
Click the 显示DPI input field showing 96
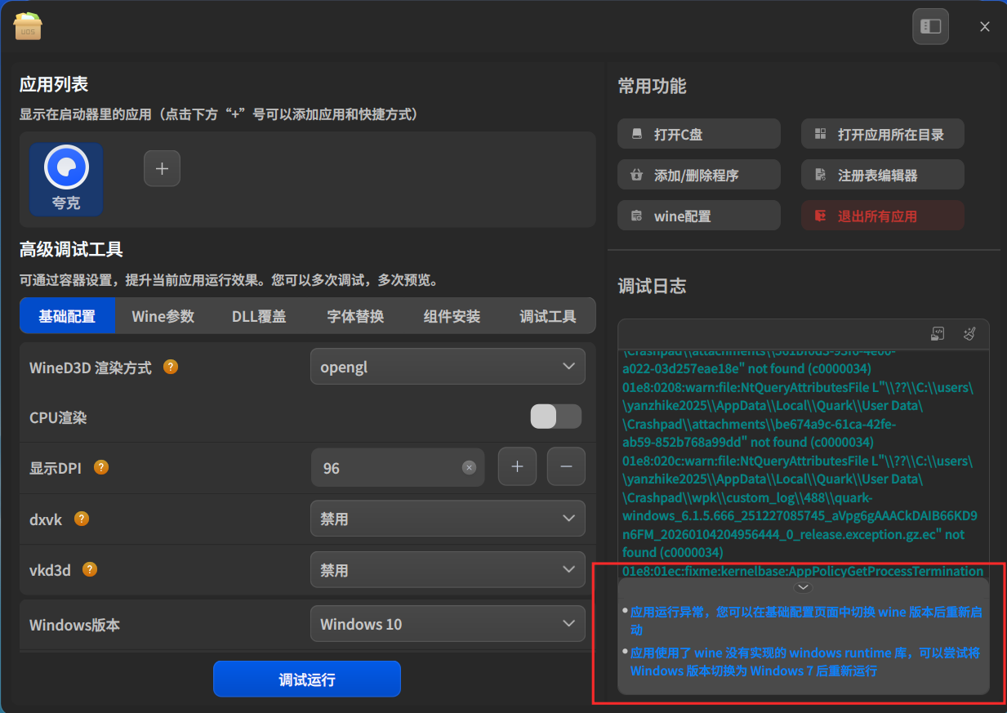(398, 468)
